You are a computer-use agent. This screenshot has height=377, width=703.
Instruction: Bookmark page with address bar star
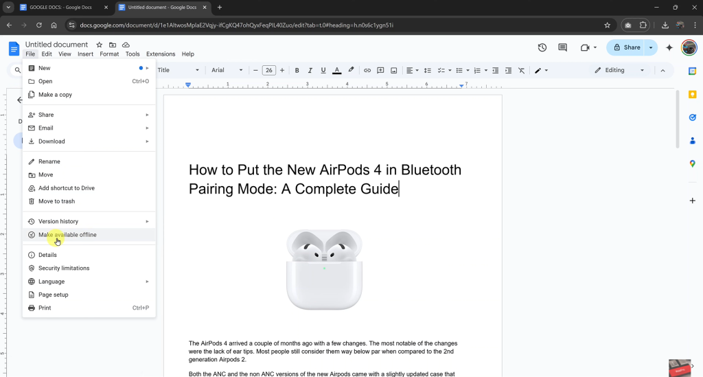click(x=607, y=25)
